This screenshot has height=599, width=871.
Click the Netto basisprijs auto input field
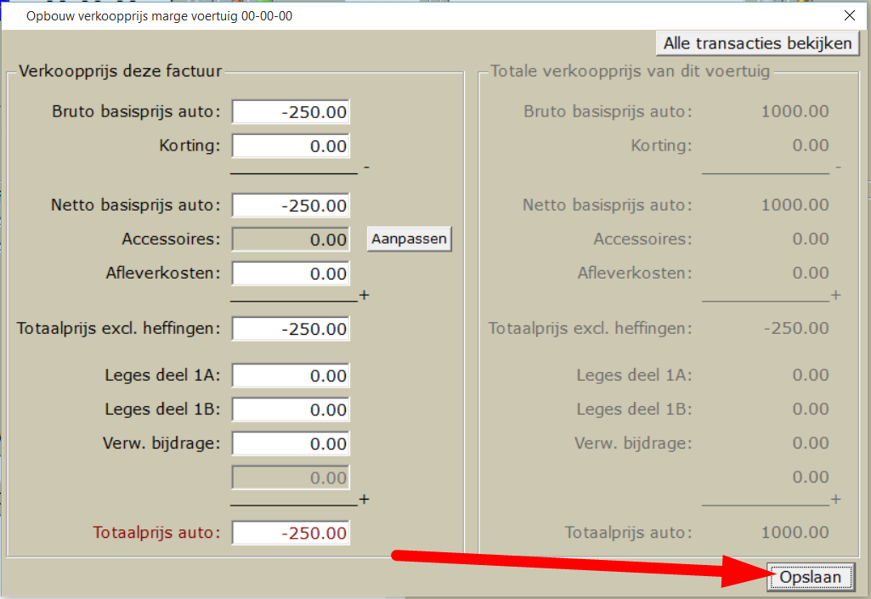pyautogui.click(x=291, y=206)
